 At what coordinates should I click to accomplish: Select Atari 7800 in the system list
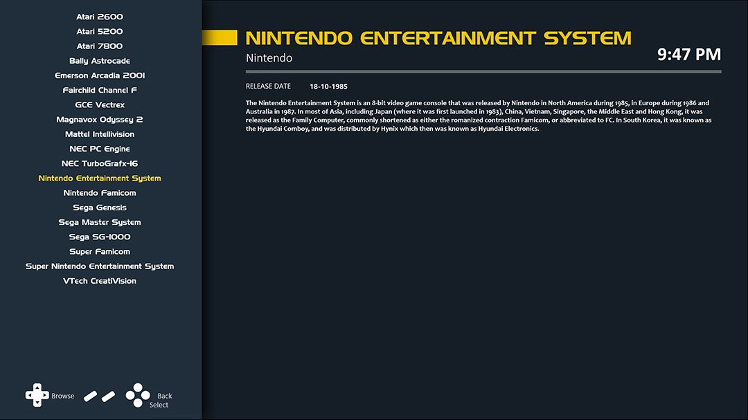coord(100,46)
